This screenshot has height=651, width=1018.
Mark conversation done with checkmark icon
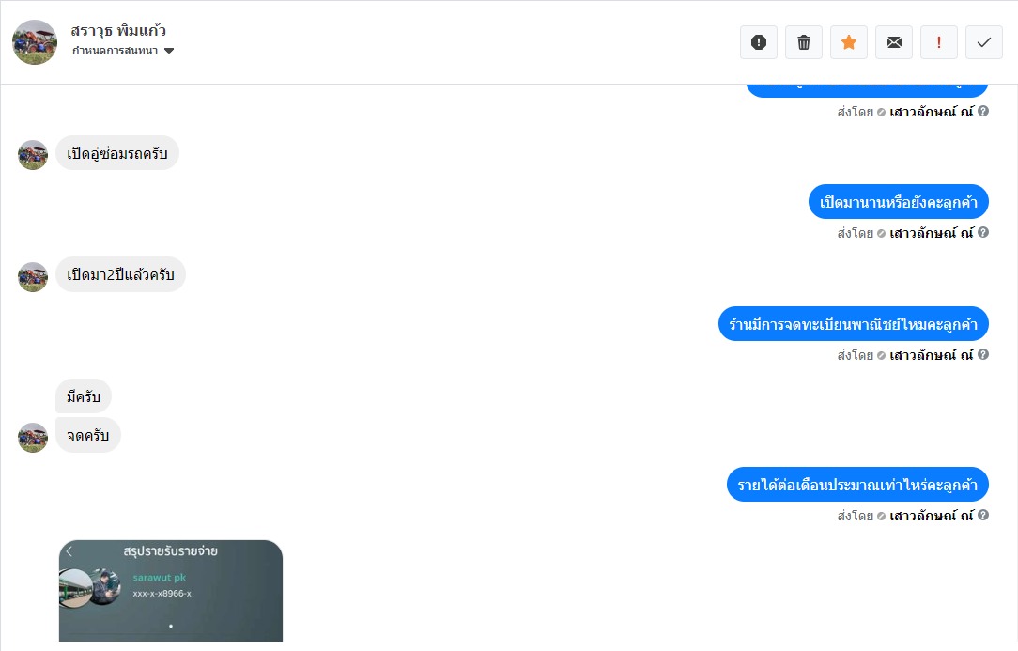(984, 42)
